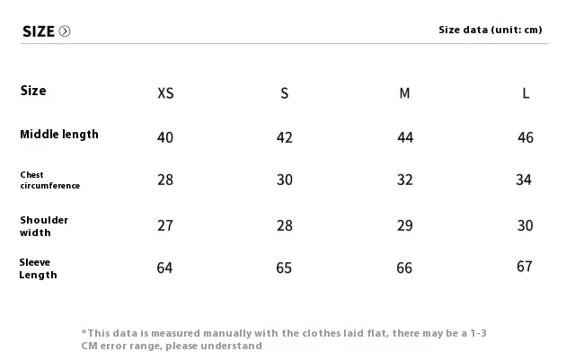Click the S sleeve length value 65

(x=284, y=268)
